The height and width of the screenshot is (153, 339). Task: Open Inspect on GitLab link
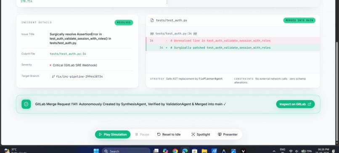[x=295, y=104]
